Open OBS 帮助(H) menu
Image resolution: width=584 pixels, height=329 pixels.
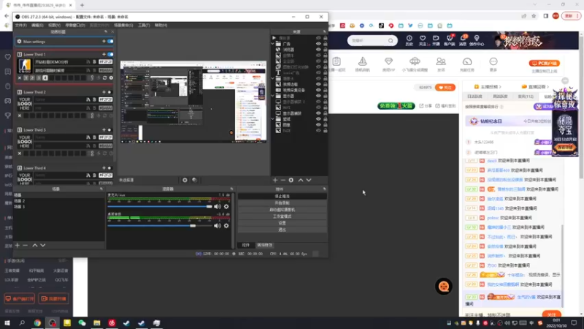click(x=161, y=26)
